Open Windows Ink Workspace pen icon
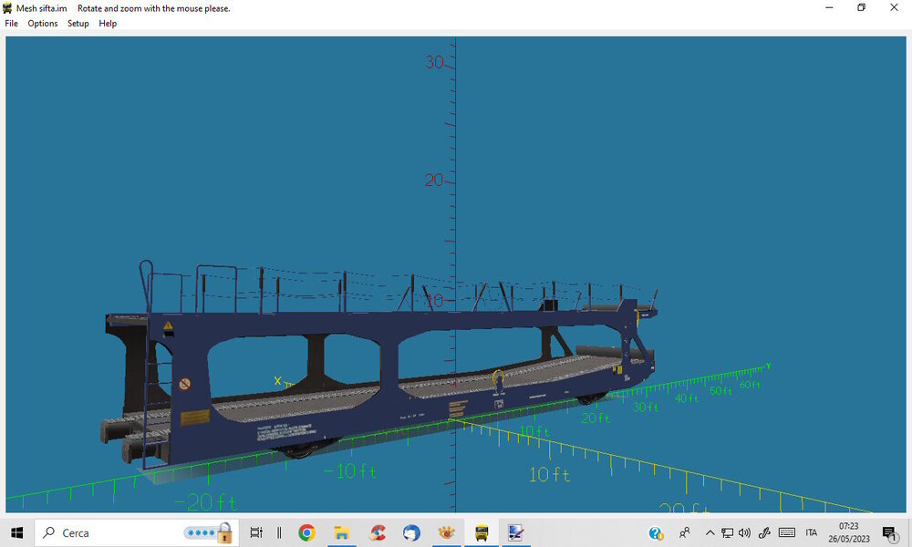This screenshot has width=912, height=547. point(764,532)
